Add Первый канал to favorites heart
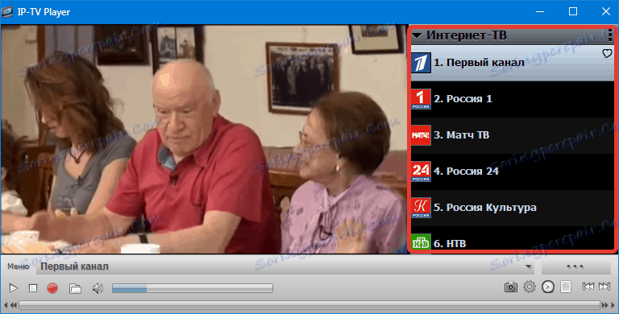The height and width of the screenshot is (314, 619). 607,53
